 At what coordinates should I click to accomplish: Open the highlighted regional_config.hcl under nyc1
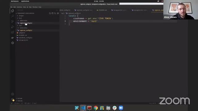coord(26,30)
